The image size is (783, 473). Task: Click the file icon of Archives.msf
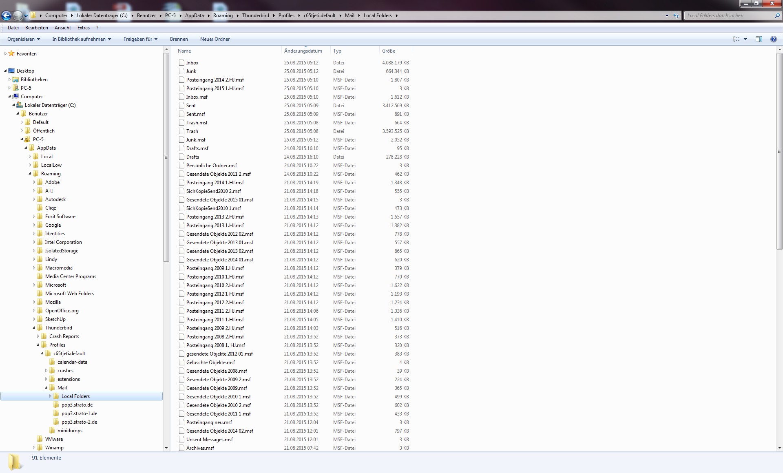(181, 448)
